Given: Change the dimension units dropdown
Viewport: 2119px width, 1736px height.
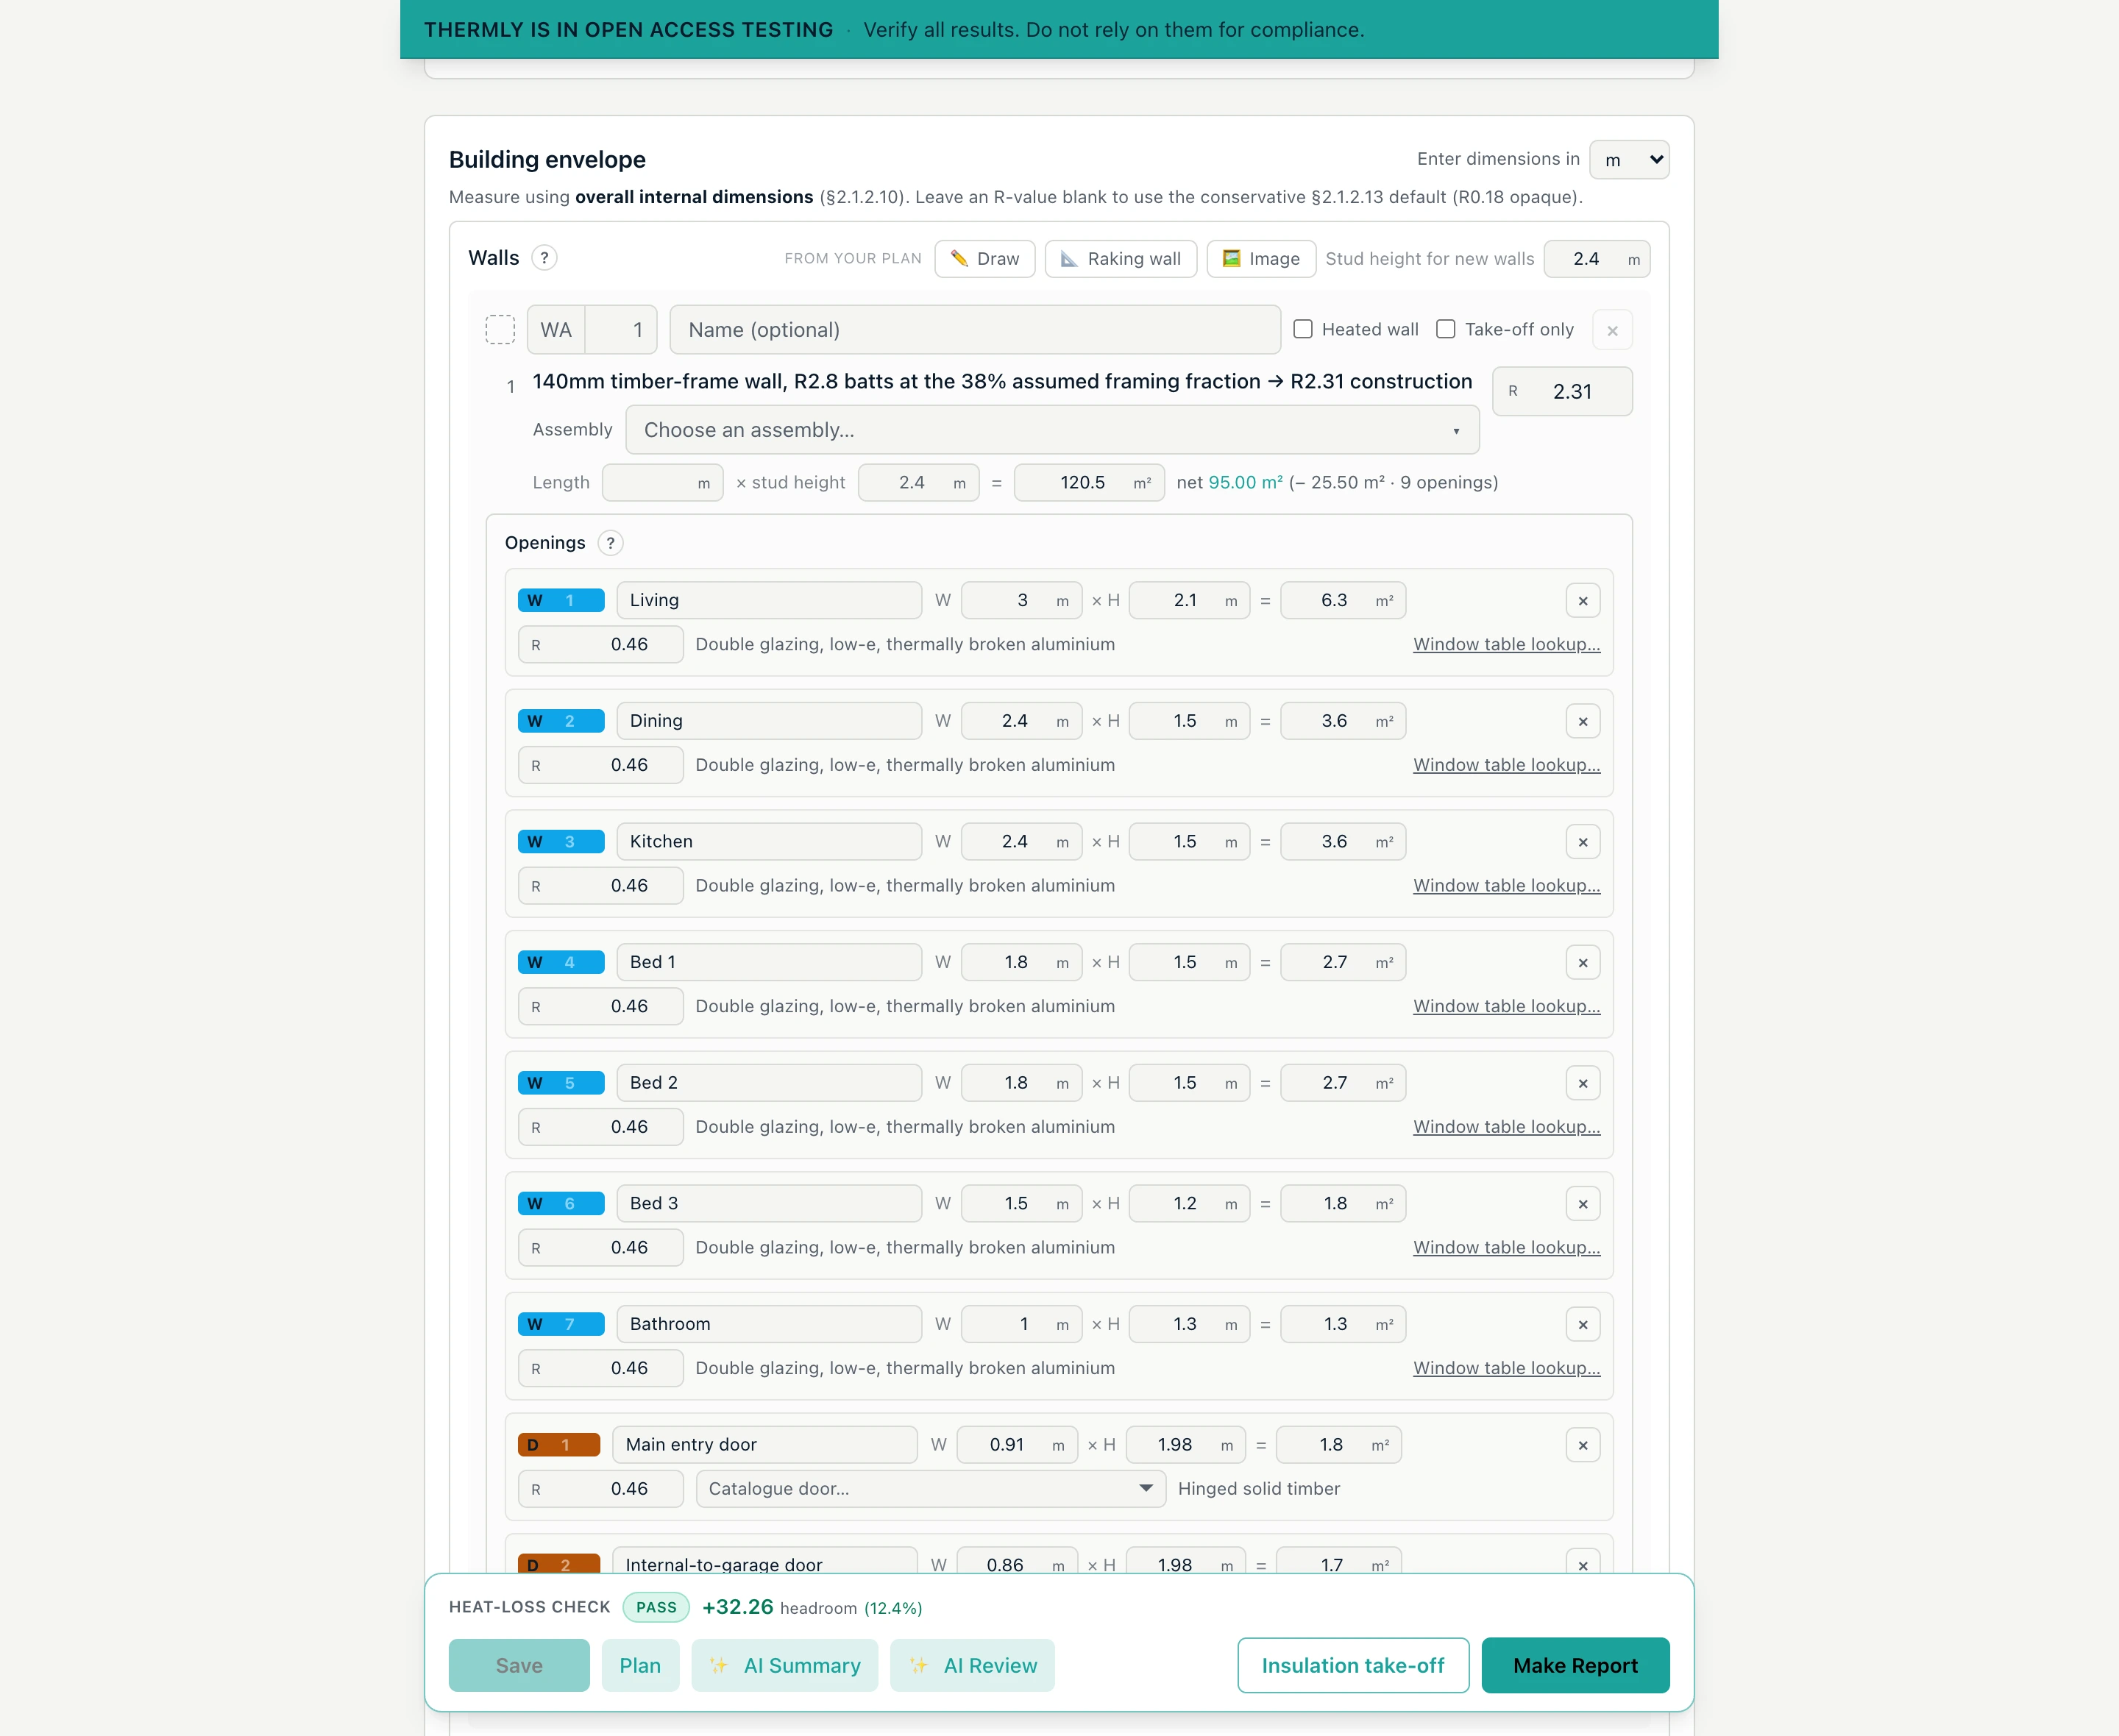Looking at the screenshot, I should click(1629, 160).
